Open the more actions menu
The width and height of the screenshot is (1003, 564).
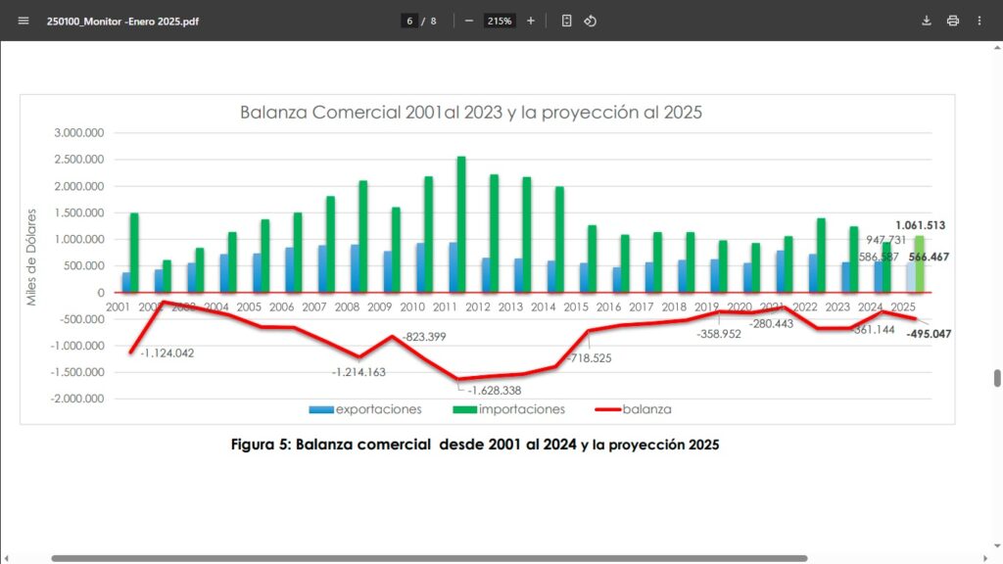pos(979,21)
